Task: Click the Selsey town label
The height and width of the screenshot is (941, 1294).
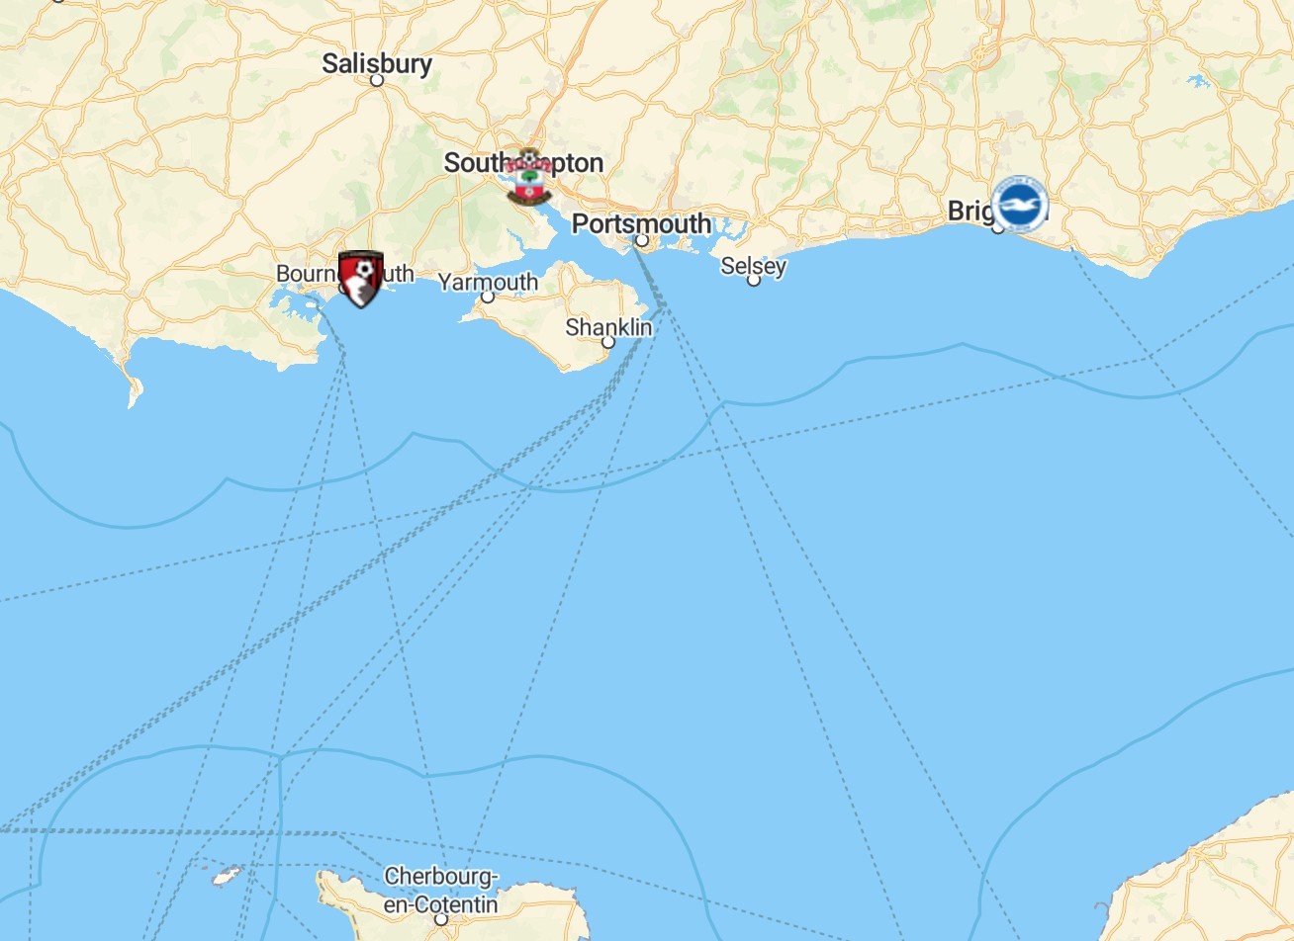Action: point(753,266)
